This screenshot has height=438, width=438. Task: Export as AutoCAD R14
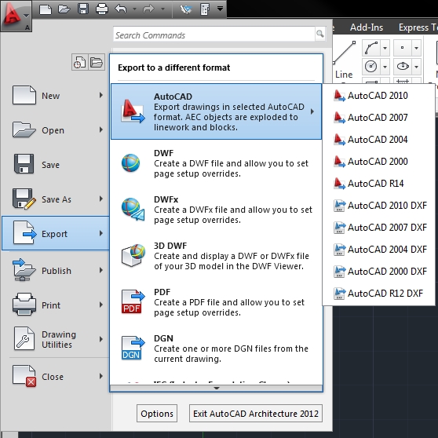pyautogui.click(x=378, y=184)
